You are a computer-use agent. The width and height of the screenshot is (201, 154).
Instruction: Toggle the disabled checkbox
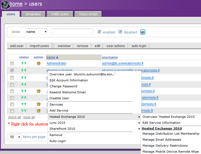[120, 32]
